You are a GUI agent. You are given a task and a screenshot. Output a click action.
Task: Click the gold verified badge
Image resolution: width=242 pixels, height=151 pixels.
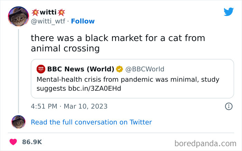[x=119, y=69]
